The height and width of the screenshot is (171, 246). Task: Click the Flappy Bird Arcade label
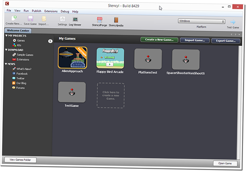tap(110, 72)
